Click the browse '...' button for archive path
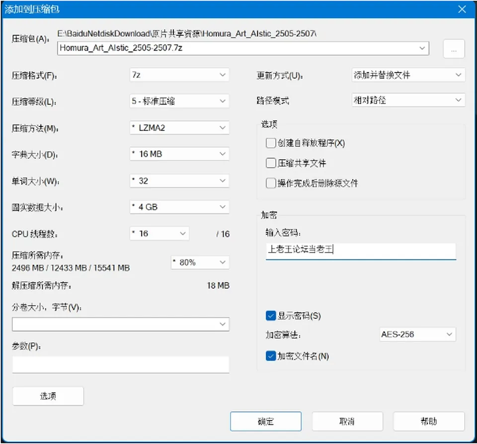This screenshot has height=444, width=477. pos(454,49)
